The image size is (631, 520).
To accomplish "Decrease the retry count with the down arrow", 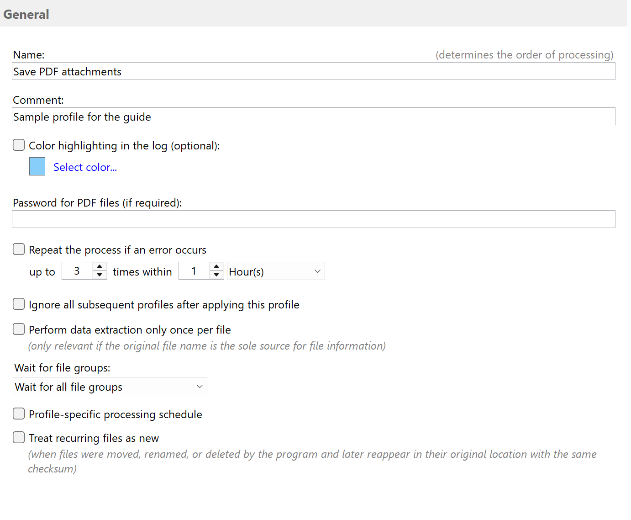I will 99,275.
